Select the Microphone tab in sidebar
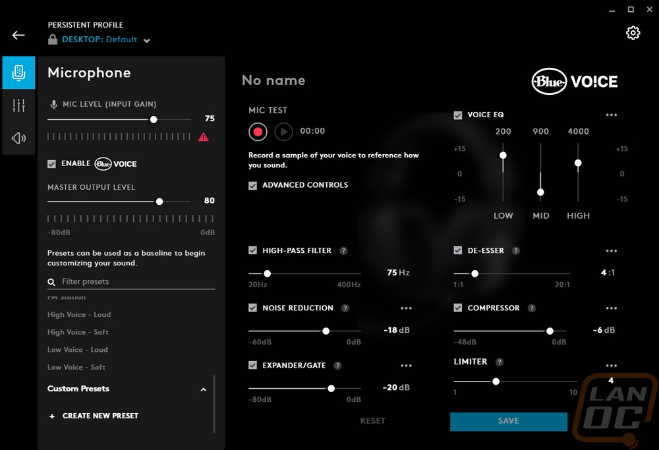 click(18, 72)
